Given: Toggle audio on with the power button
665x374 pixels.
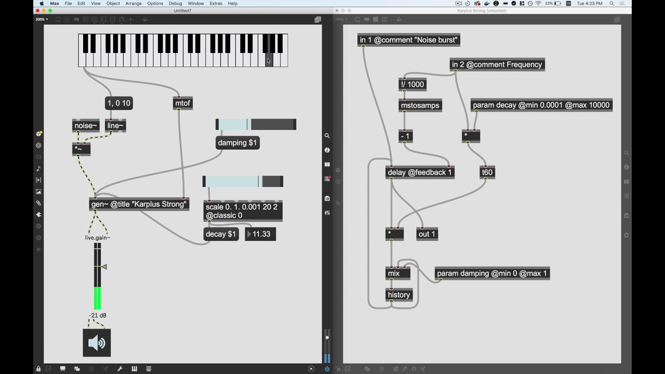Looking at the screenshot, I should coord(327,369).
